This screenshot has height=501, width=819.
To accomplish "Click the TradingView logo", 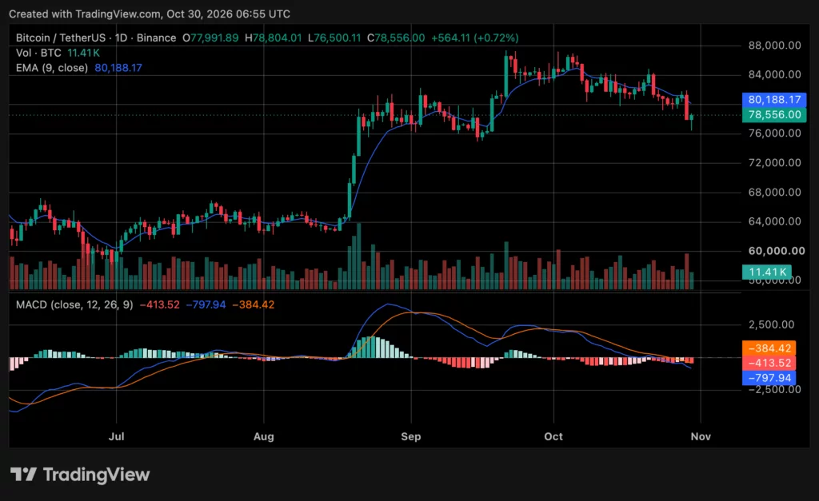I will 80,475.
